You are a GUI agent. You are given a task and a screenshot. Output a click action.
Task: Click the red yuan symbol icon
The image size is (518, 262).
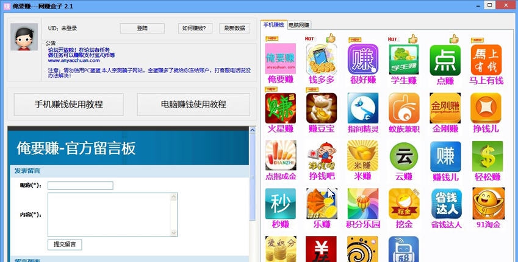(x=321, y=249)
